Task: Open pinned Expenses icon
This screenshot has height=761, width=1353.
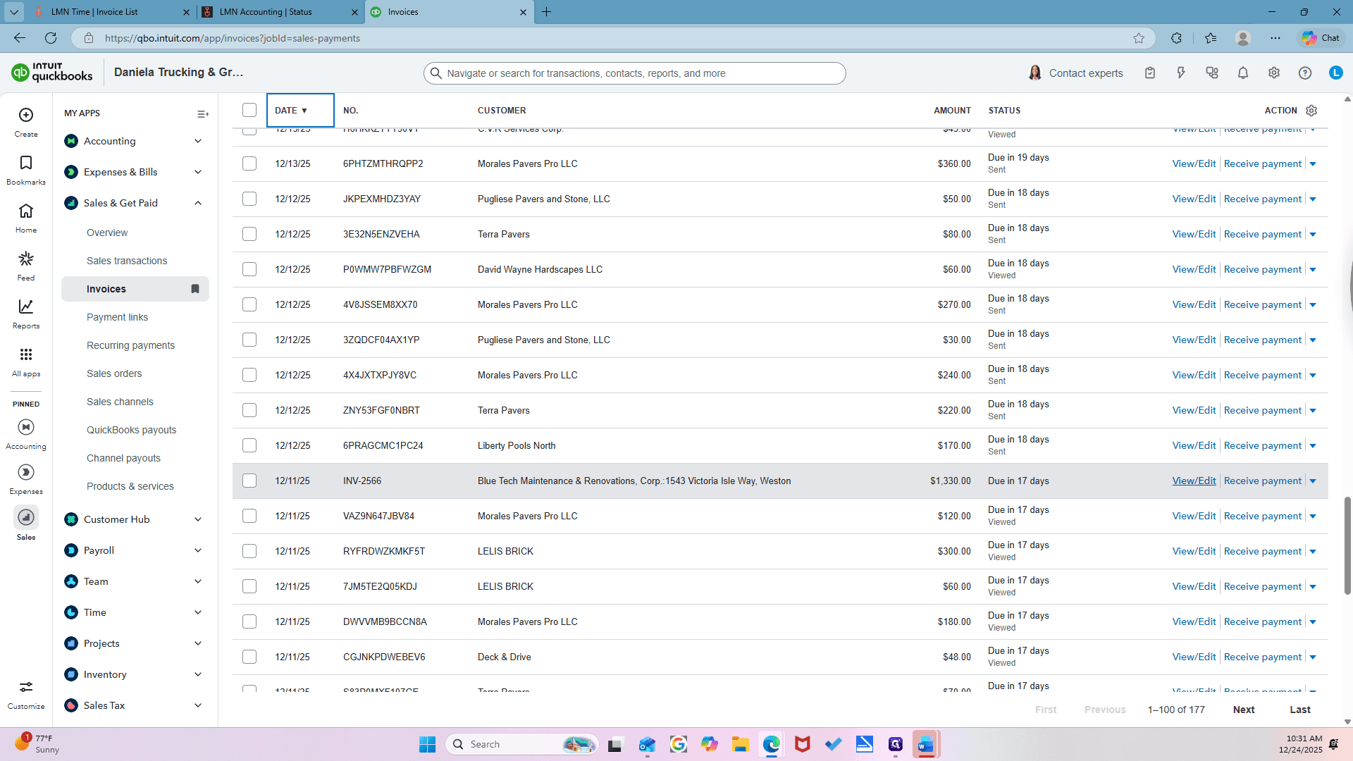Action: coord(26,472)
